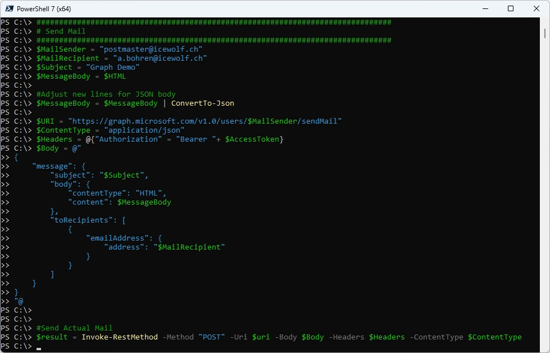Click the "PowerShell 7 (x64)" title text
This screenshot has height=353, width=550.
[x=45, y=8]
